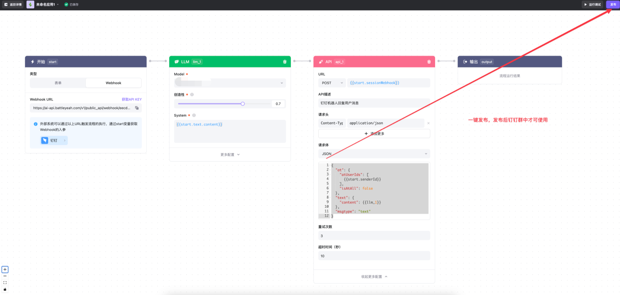The width and height of the screenshot is (620, 295).
Task: Expand the app name dropdown arrow
Action: coord(58,5)
